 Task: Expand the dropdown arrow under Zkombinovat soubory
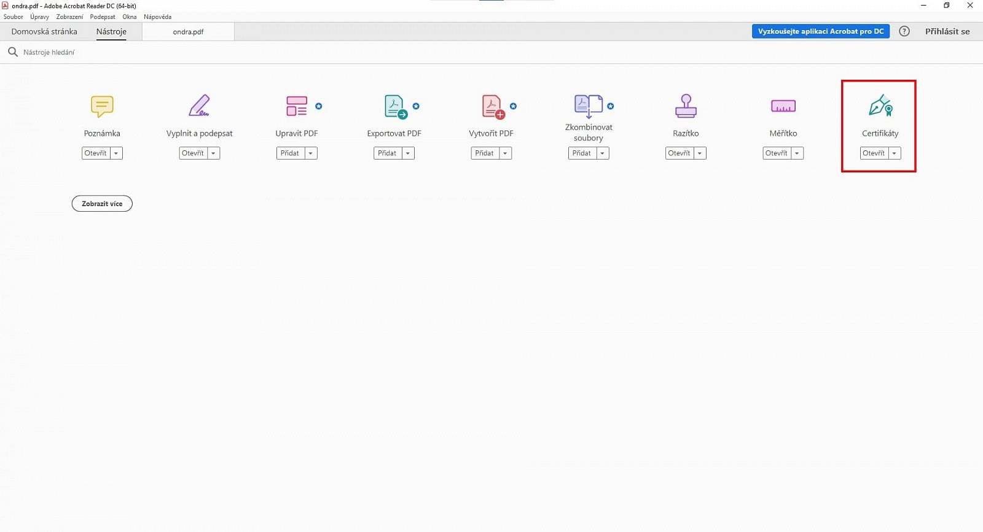[603, 153]
